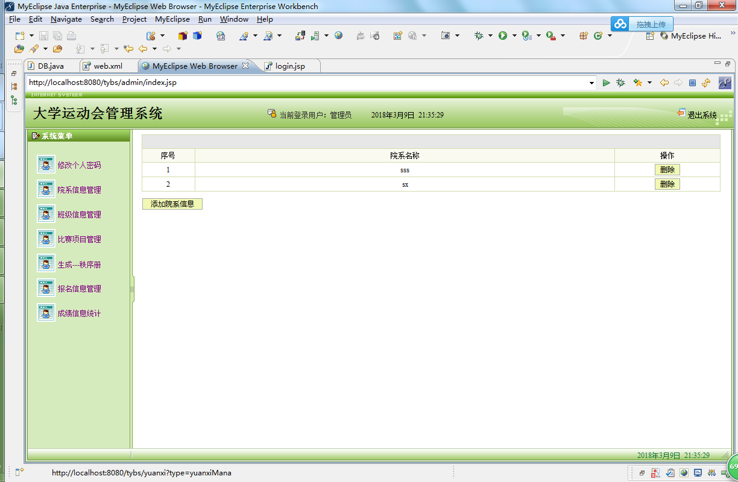The height and width of the screenshot is (482, 738).
Task: Open the MyEclipse menu
Action: click(172, 19)
